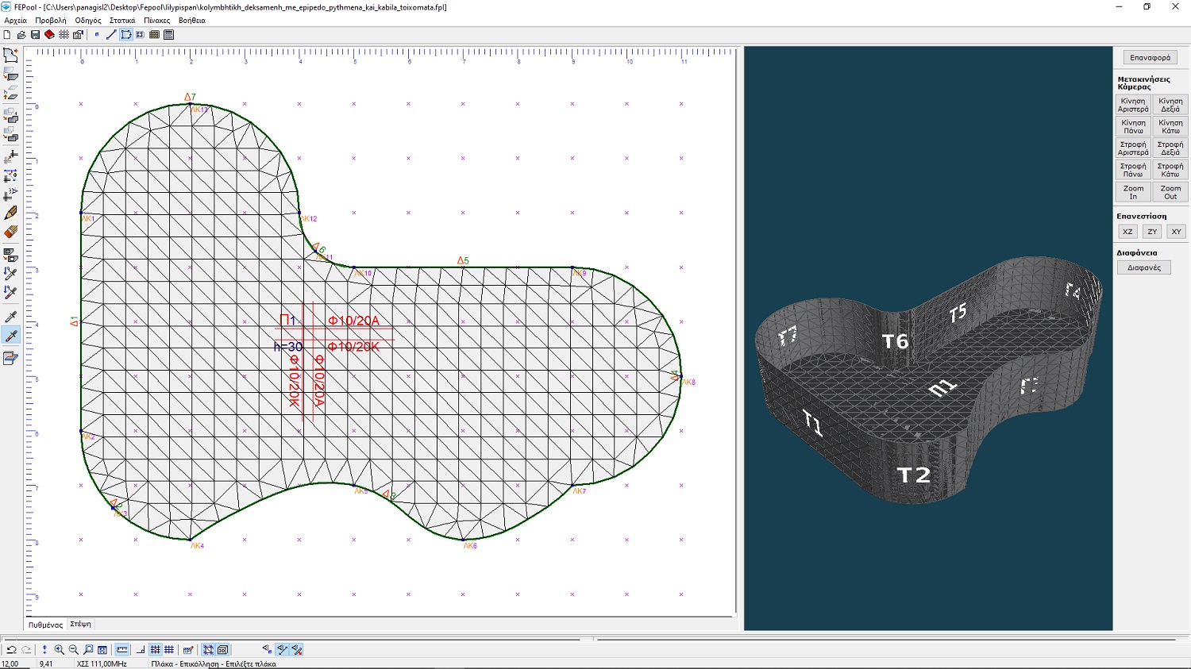Click the Επαναφορά reset button
The height and width of the screenshot is (669, 1191).
1151,58
